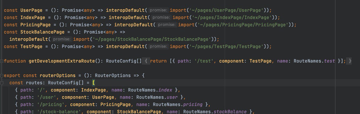This screenshot has width=360, height=114.
Task: Click closing brace placeholder of folded function
Action: 349,61
